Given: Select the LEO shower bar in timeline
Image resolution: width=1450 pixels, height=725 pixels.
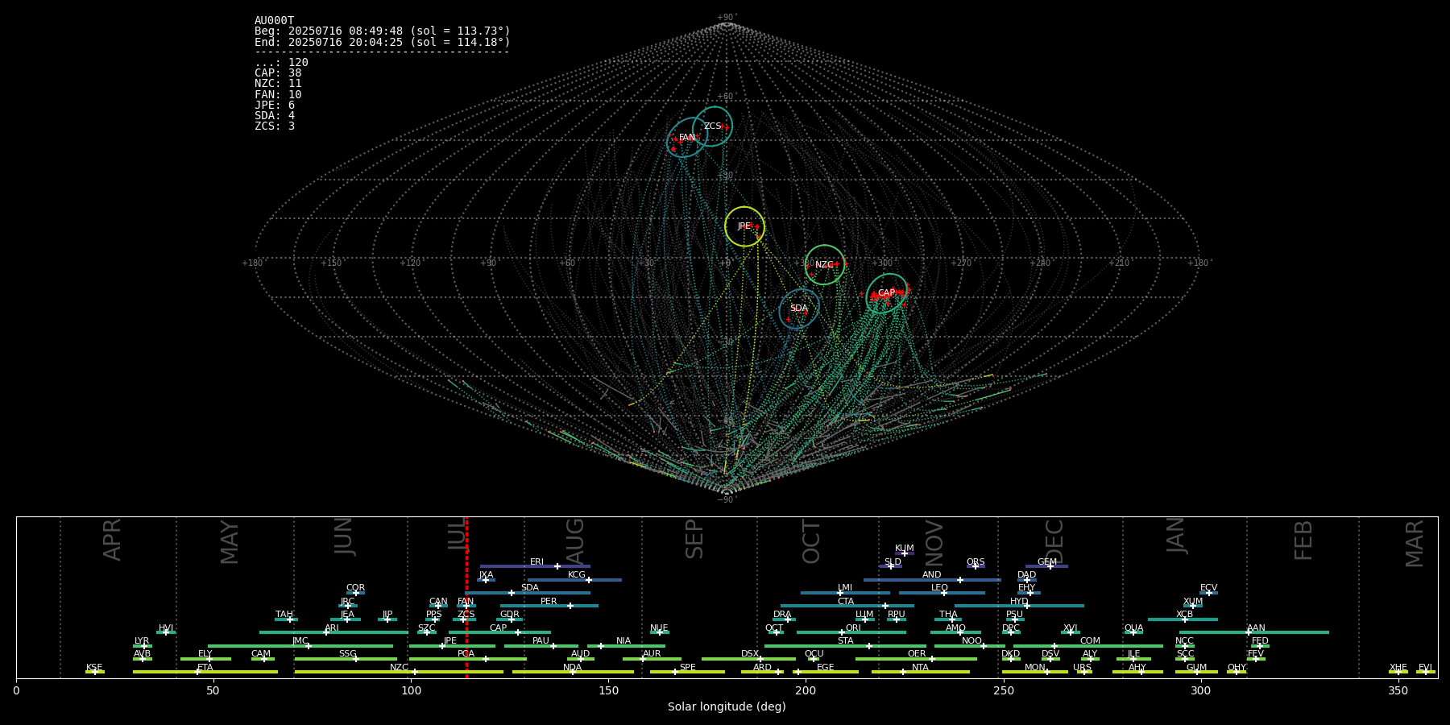Looking at the screenshot, I should (x=942, y=593).
